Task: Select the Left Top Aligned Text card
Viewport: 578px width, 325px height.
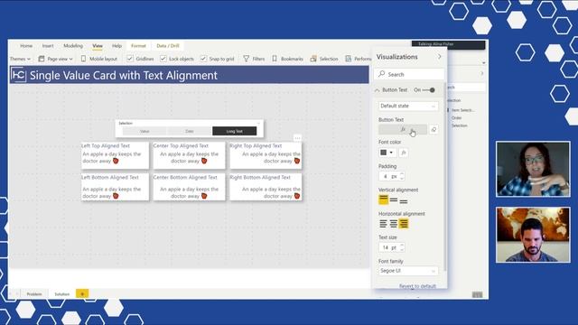Action: tap(115, 155)
